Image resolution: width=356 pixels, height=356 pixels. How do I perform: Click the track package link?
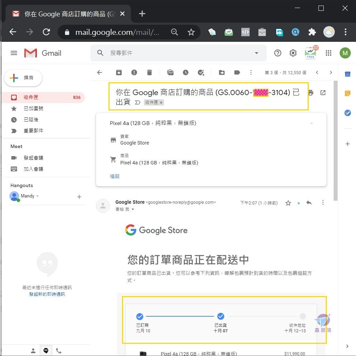tap(115, 176)
